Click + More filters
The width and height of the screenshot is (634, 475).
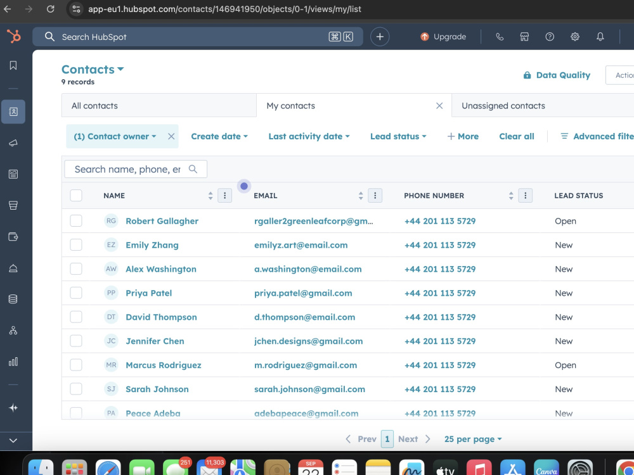click(463, 137)
